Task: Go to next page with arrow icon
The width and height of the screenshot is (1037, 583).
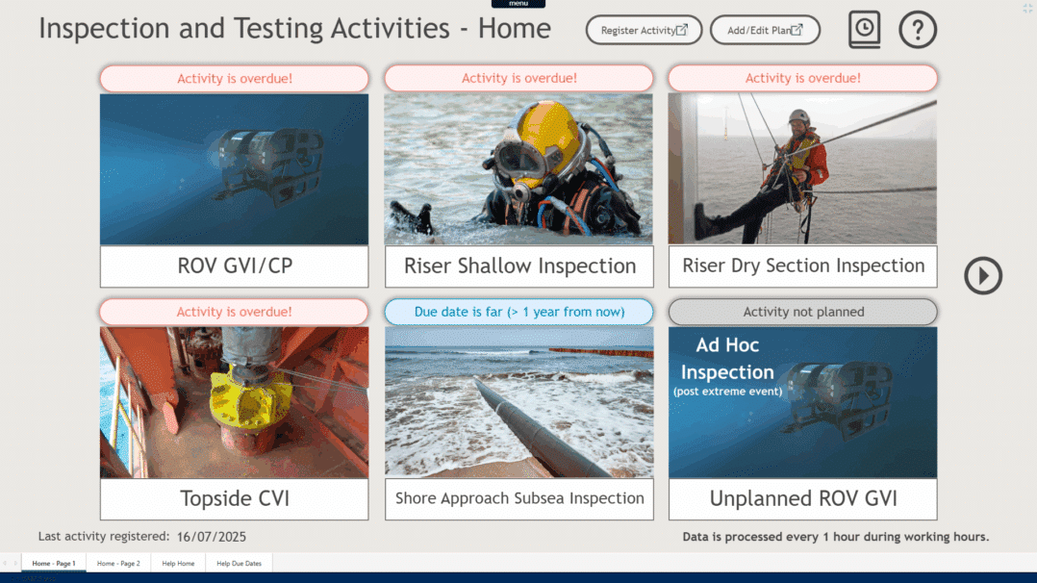Action: 983,276
